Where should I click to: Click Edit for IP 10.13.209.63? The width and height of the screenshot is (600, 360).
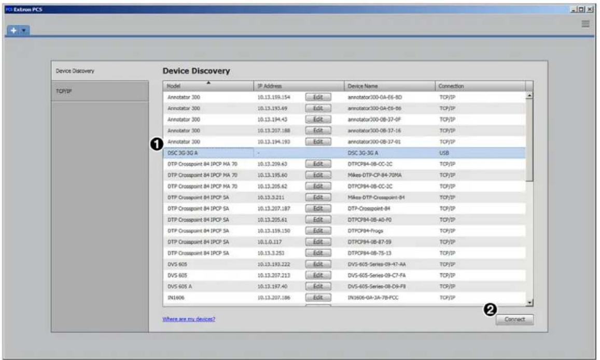coord(318,164)
